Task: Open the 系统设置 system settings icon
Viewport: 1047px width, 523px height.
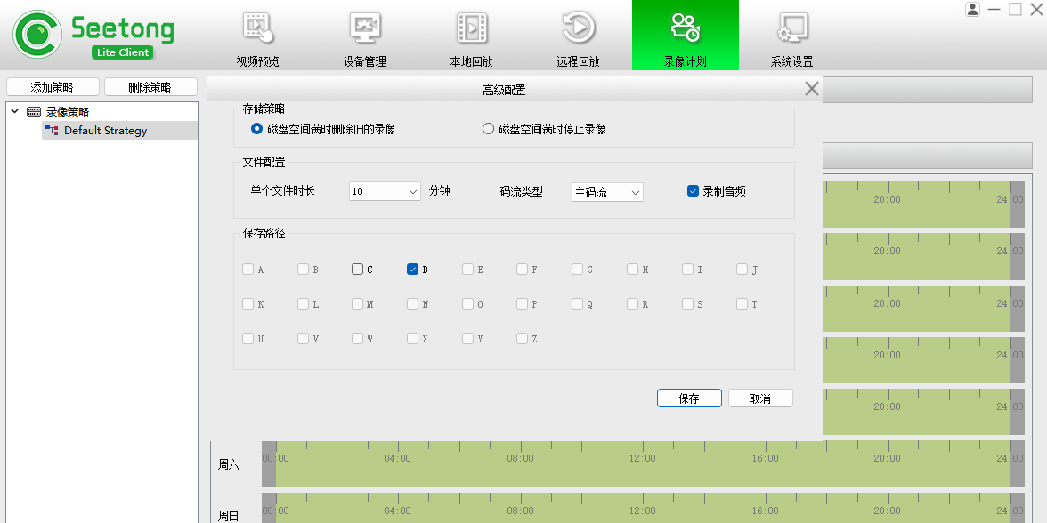Action: coord(791,28)
